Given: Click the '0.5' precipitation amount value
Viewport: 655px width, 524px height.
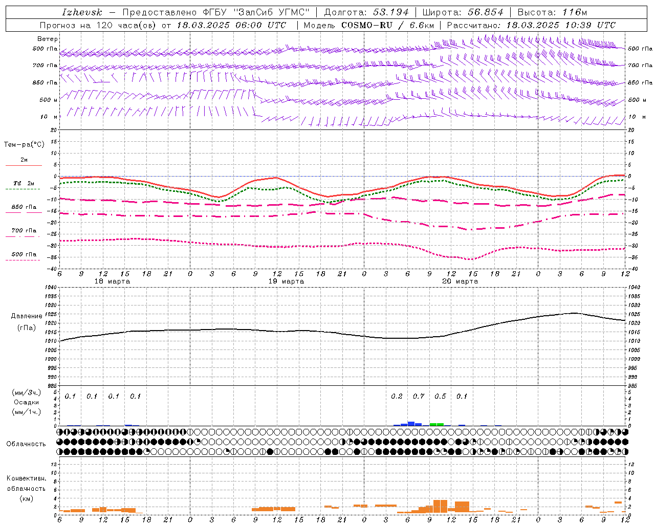Looking at the screenshot, I should pos(440,396).
